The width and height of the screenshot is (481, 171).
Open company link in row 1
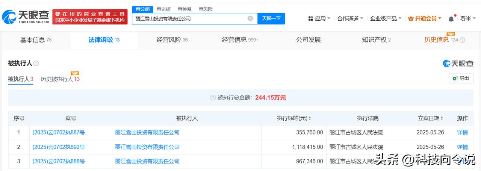147,132
